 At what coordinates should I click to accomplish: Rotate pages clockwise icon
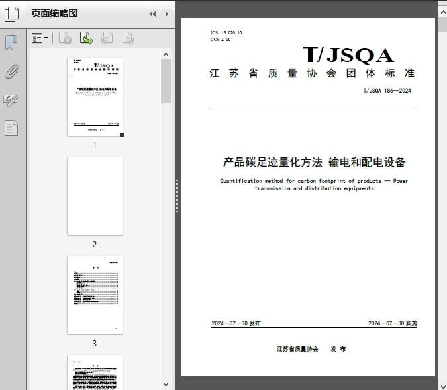coord(128,38)
